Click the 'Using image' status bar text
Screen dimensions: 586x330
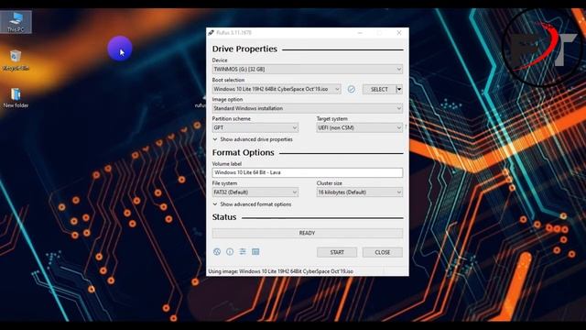pos(280,271)
